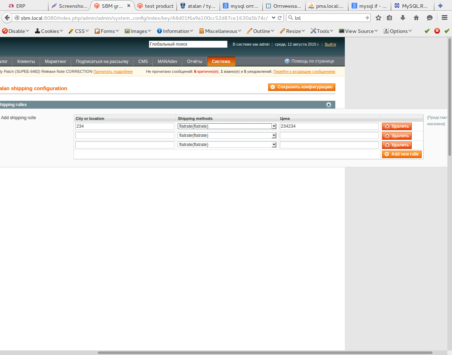452x355 pixels.
Task: Open the downloads arrow icon
Action: click(403, 18)
